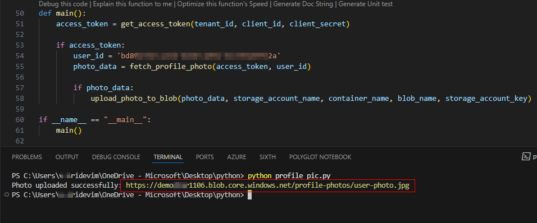
Task: Open the AZURE panel tab
Action: tap(236, 157)
